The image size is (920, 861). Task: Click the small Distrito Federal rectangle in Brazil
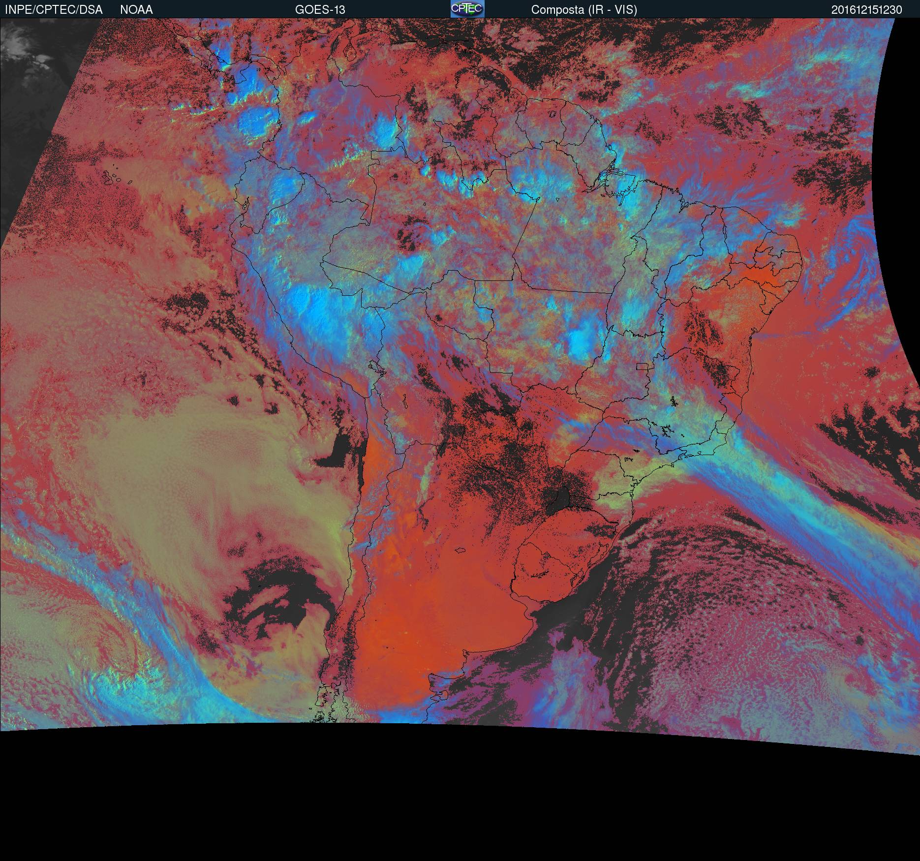click(642, 366)
